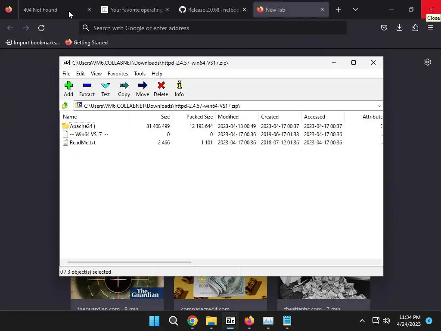The width and height of the screenshot is (441, 331).
Task: Open the File menu in 7-Zip
Action: tap(66, 73)
